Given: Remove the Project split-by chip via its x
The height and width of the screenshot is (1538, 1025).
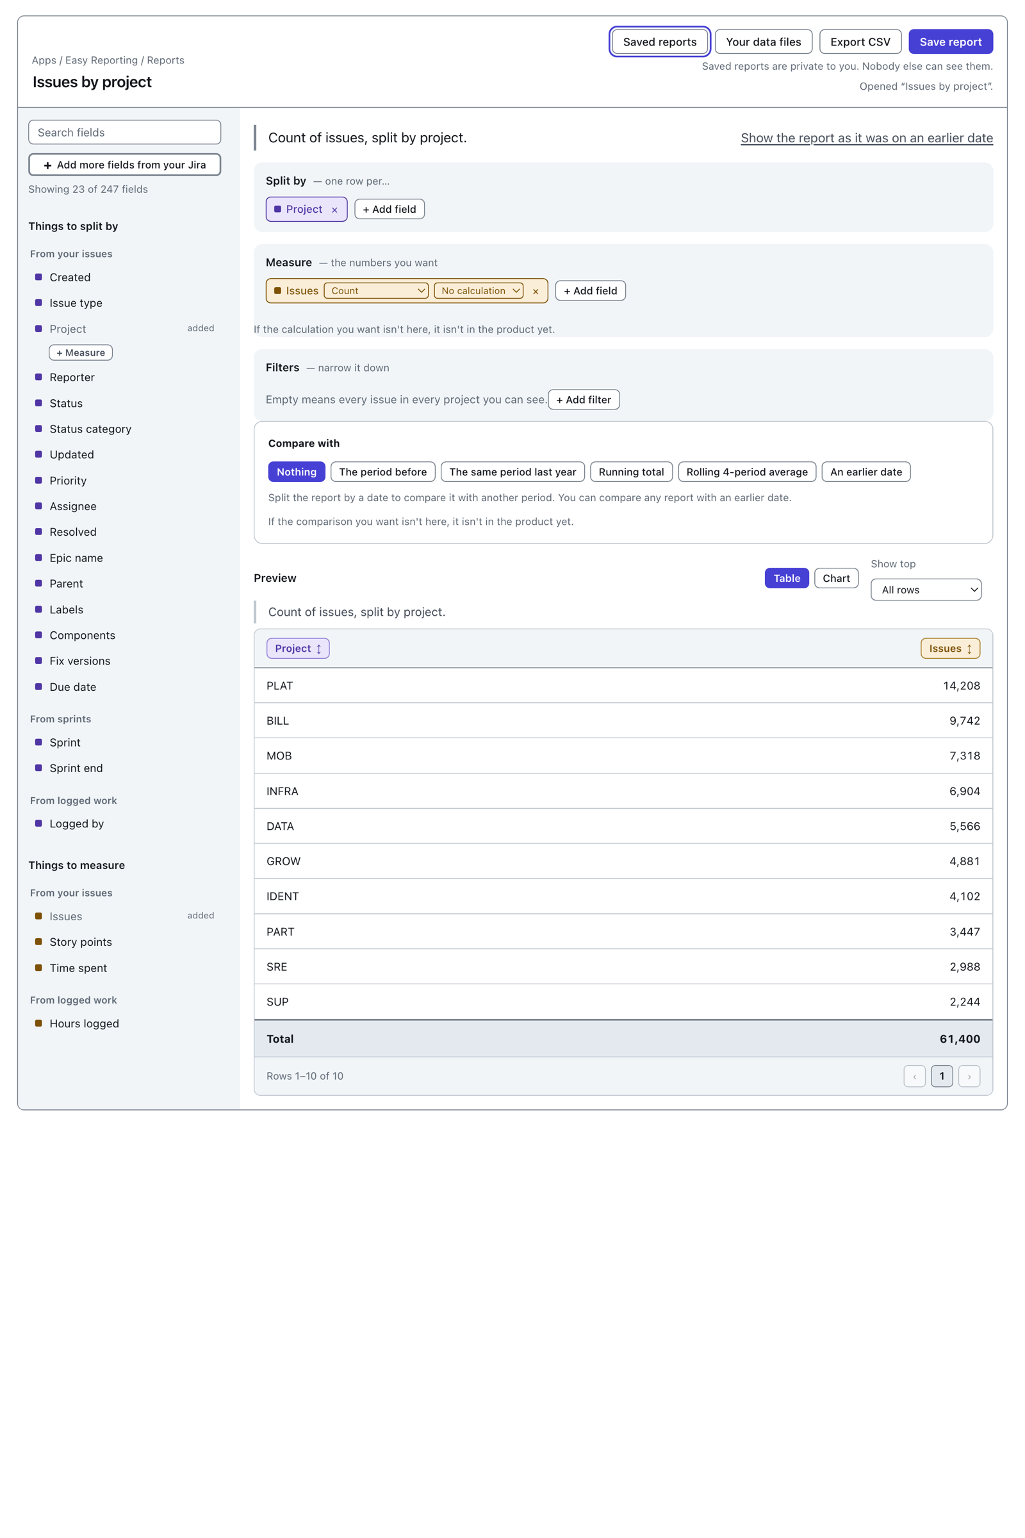Looking at the screenshot, I should 334,210.
